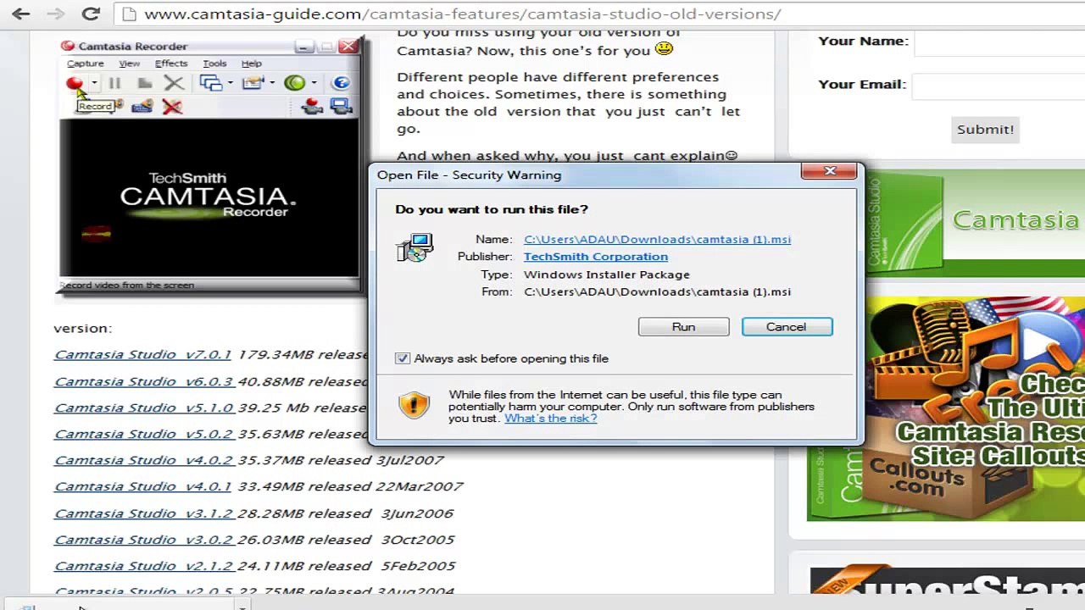Click the text '33.49MB released 22Mar2007'

point(351,487)
